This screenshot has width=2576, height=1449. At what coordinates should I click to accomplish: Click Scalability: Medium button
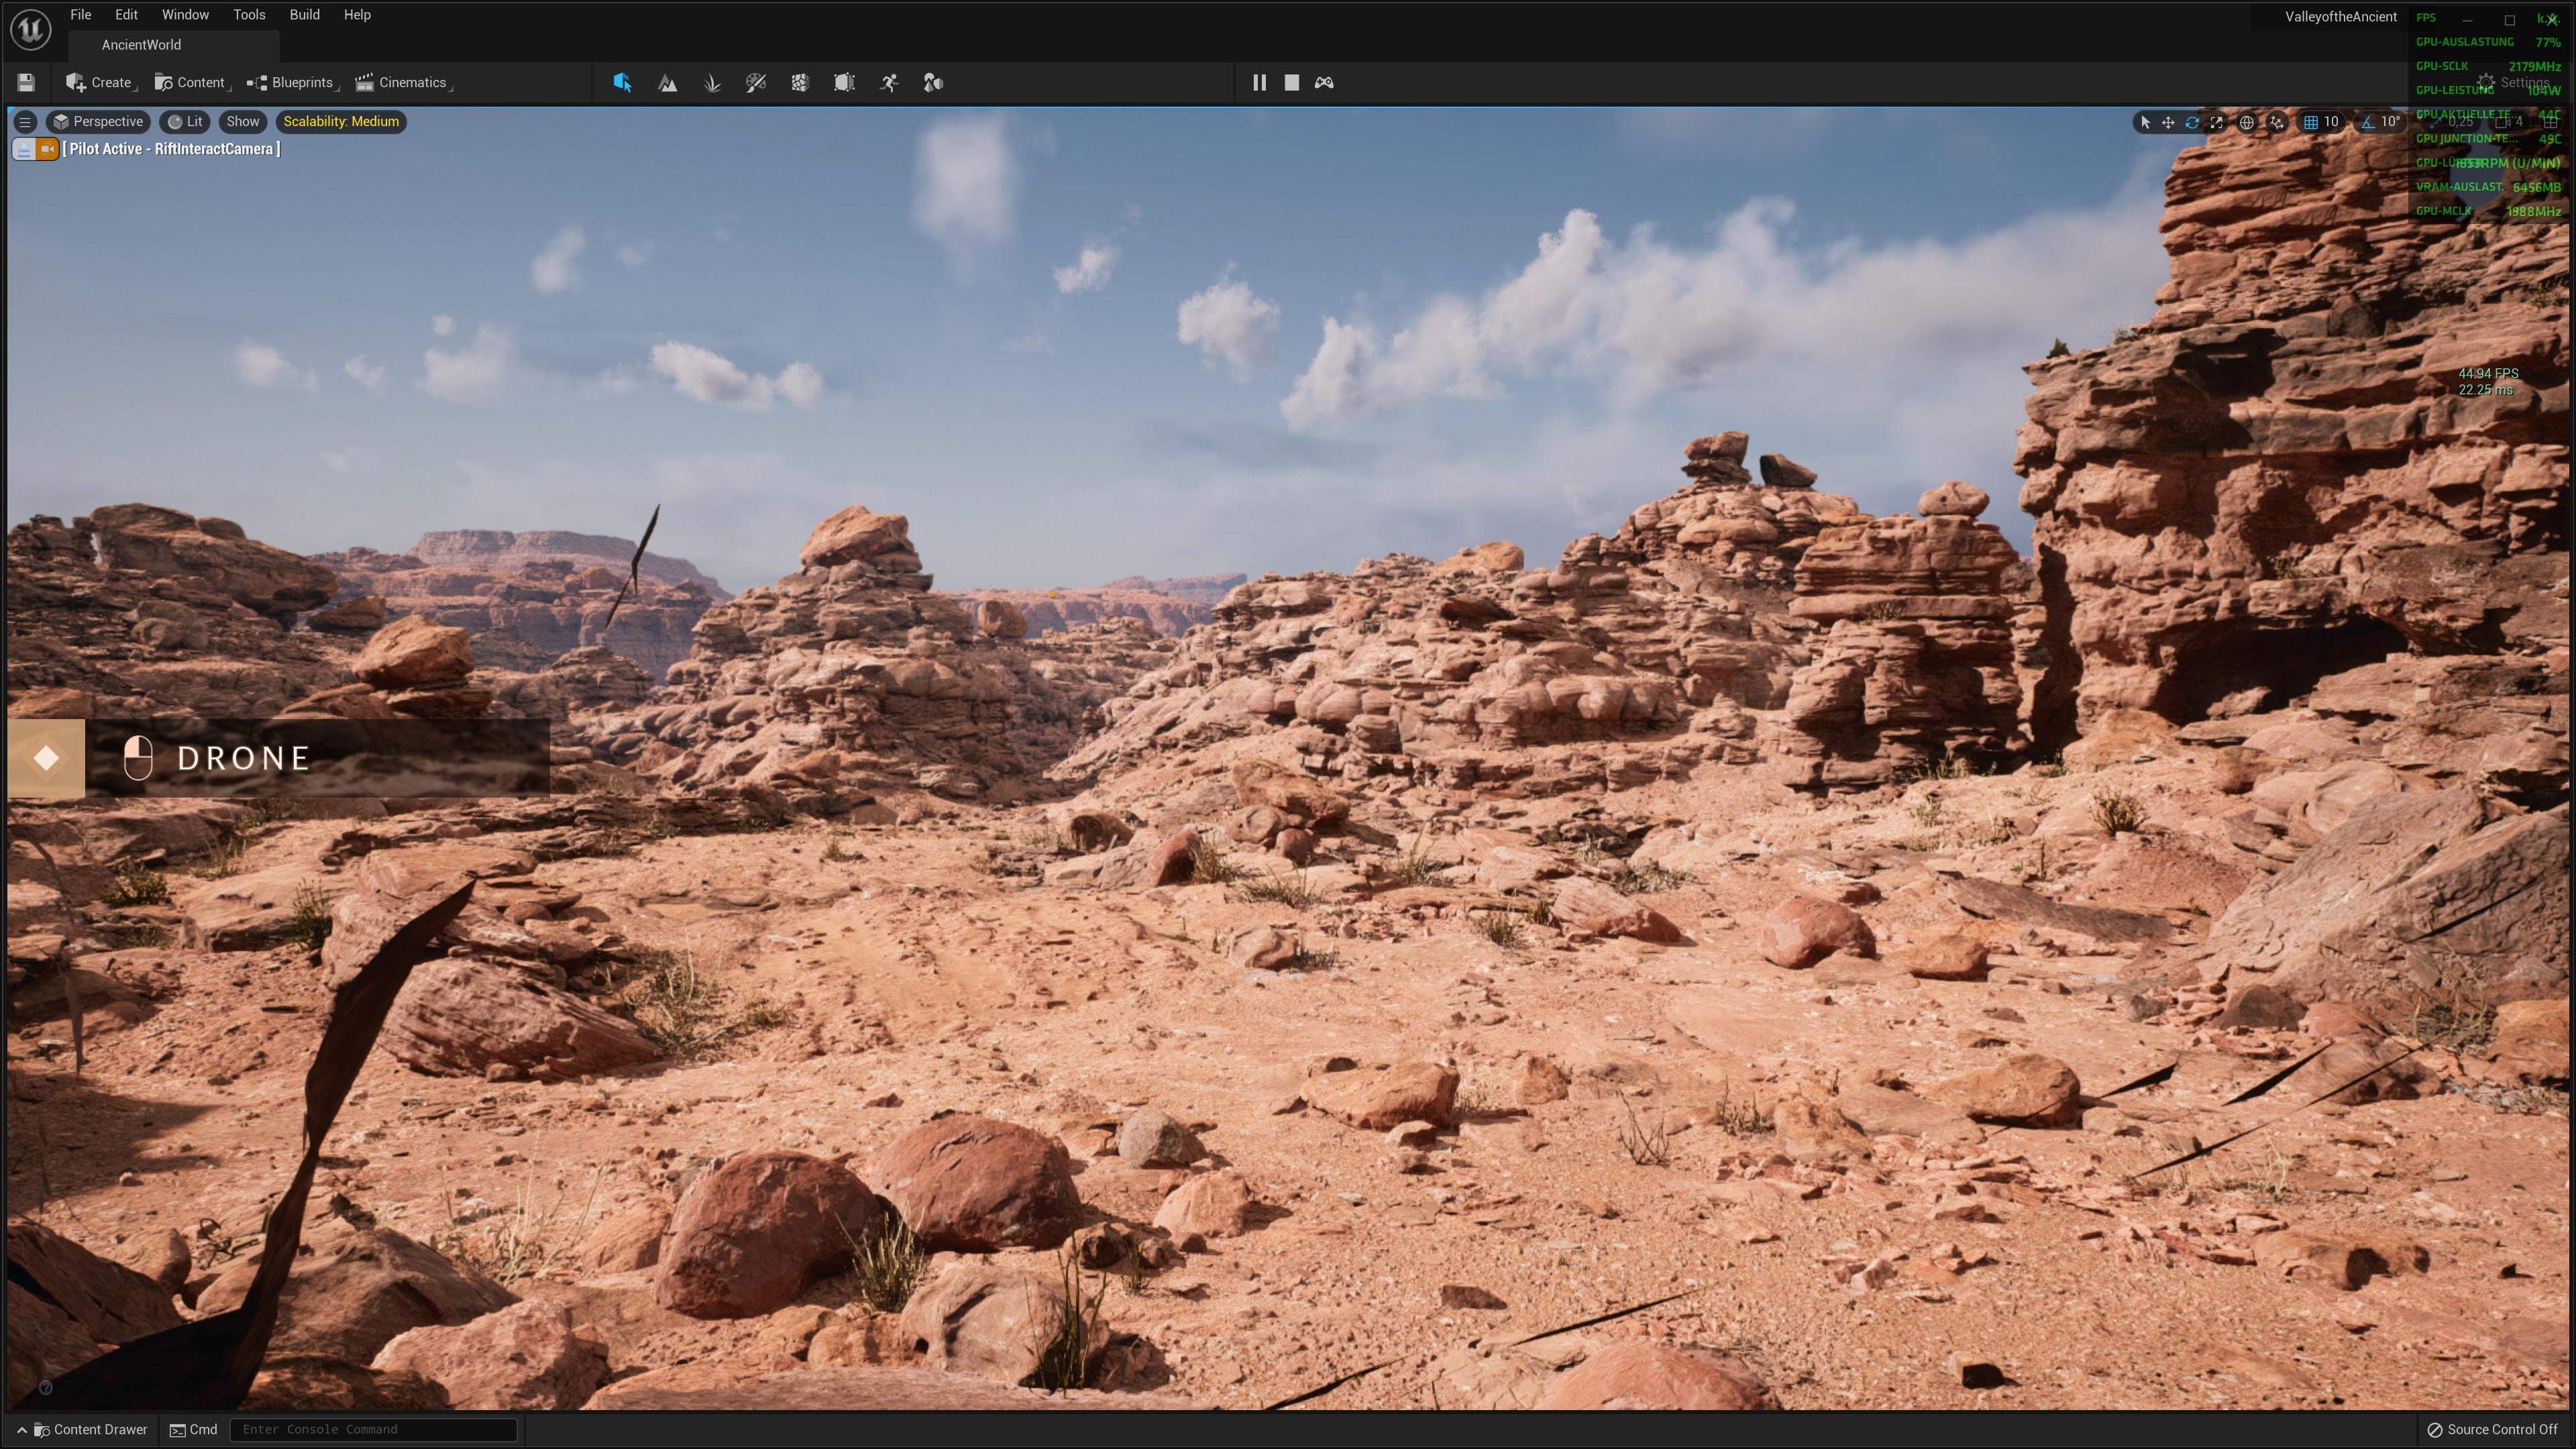pyautogui.click(x=341, y=122)
